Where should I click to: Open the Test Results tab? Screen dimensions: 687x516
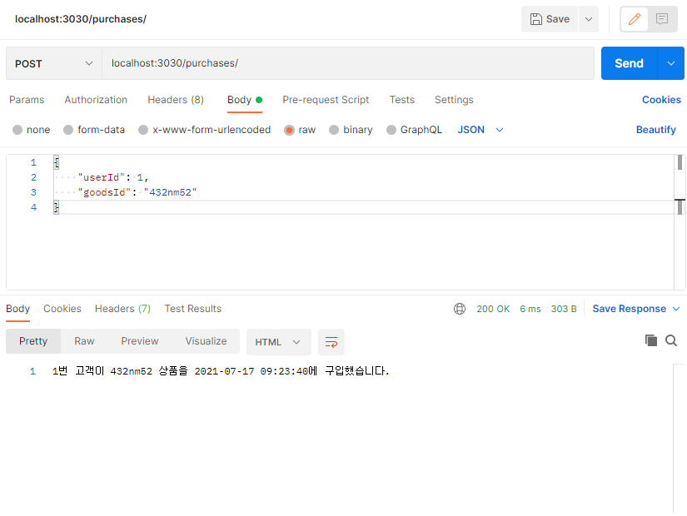point(193,309)
